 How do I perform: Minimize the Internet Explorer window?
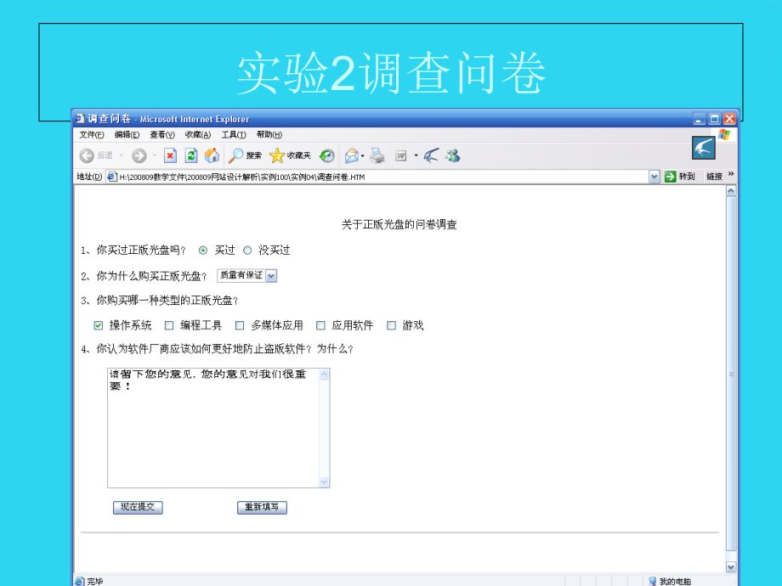pos(700,119)
